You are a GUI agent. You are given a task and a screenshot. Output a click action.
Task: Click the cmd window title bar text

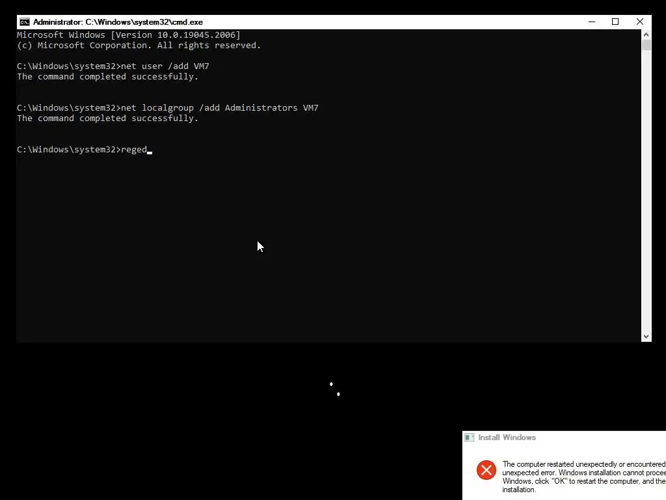[x=118, y=22]
